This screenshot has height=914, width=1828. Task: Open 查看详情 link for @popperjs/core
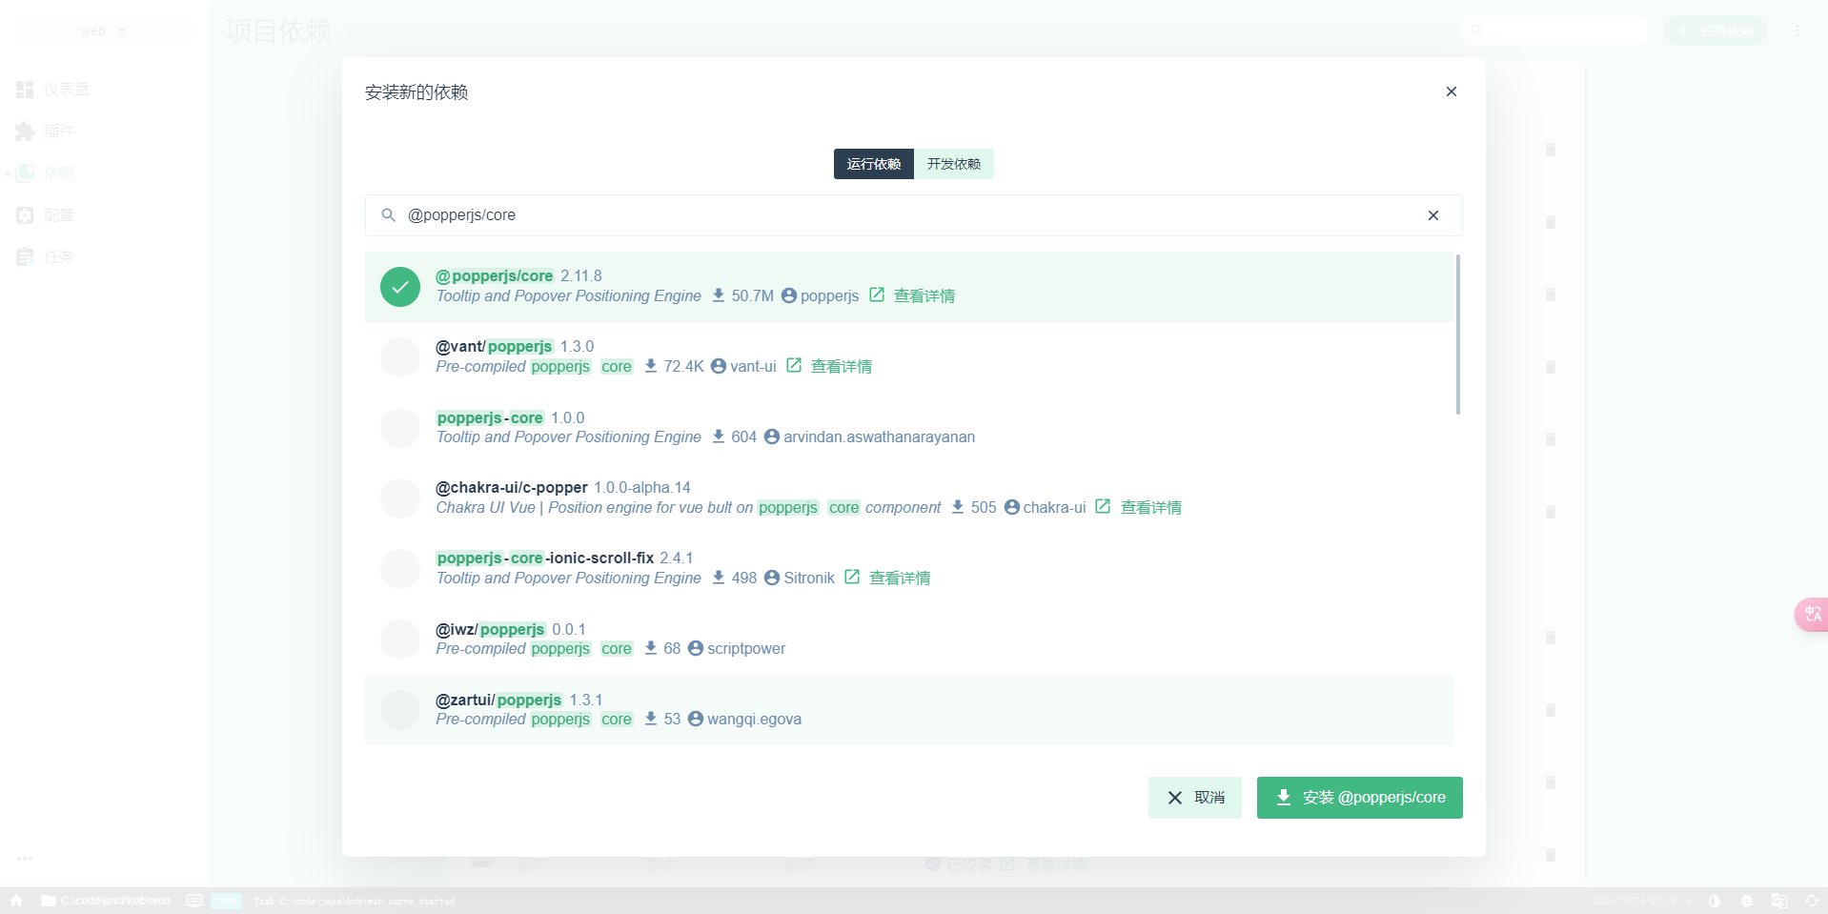[x=924, y=296]
